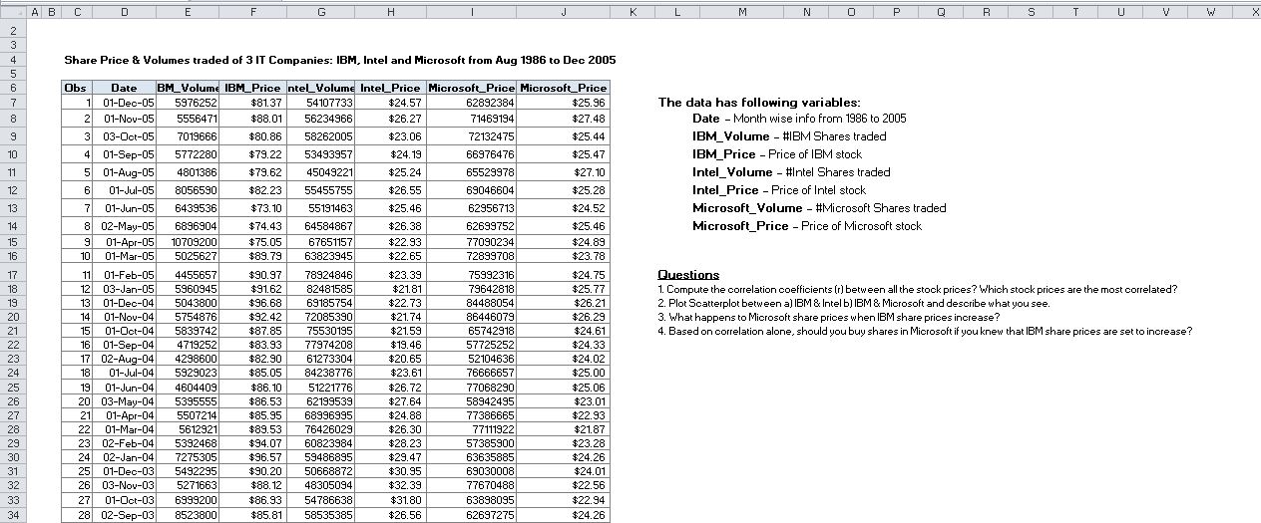Click IBM price cell '$73.10'

point(251,208)
